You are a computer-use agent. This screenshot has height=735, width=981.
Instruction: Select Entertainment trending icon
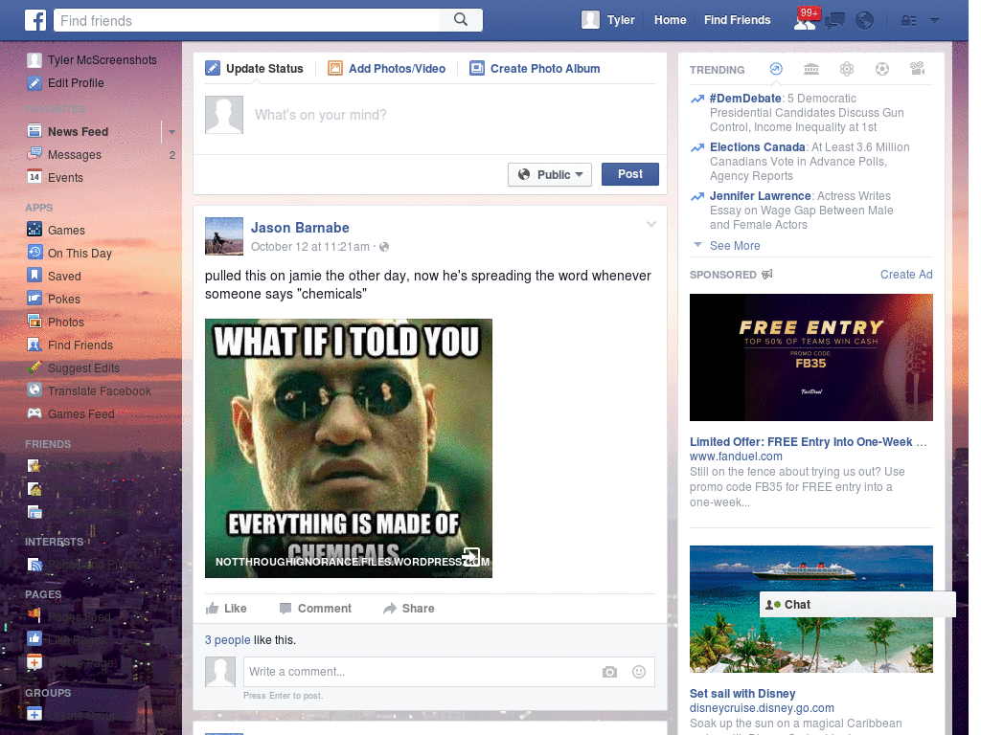pos(918,69)
